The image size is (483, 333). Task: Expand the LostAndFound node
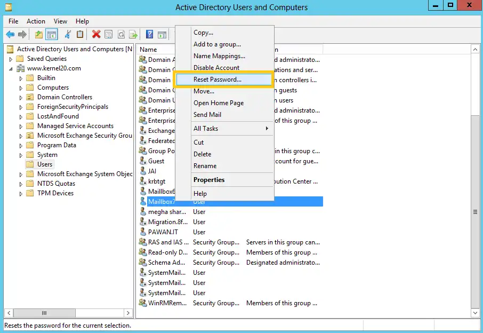pos(21,116)
